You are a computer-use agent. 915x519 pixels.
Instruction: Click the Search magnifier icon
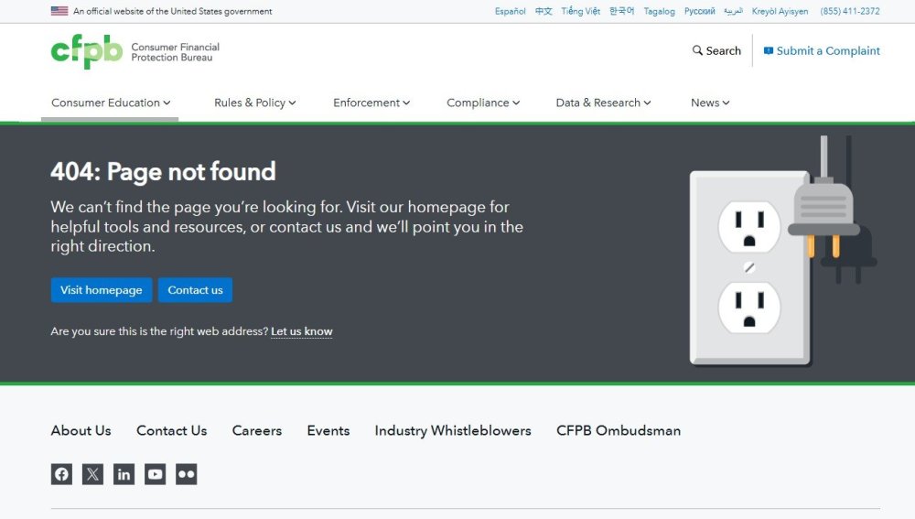697,50
